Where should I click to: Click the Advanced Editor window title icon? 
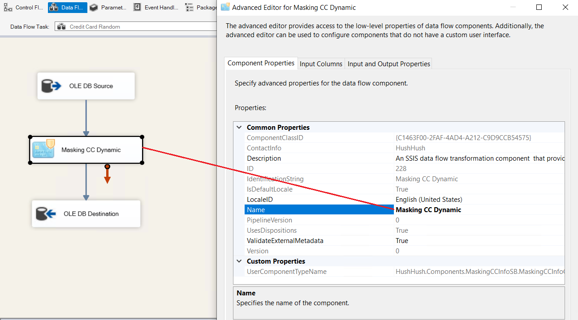[225, 7]
